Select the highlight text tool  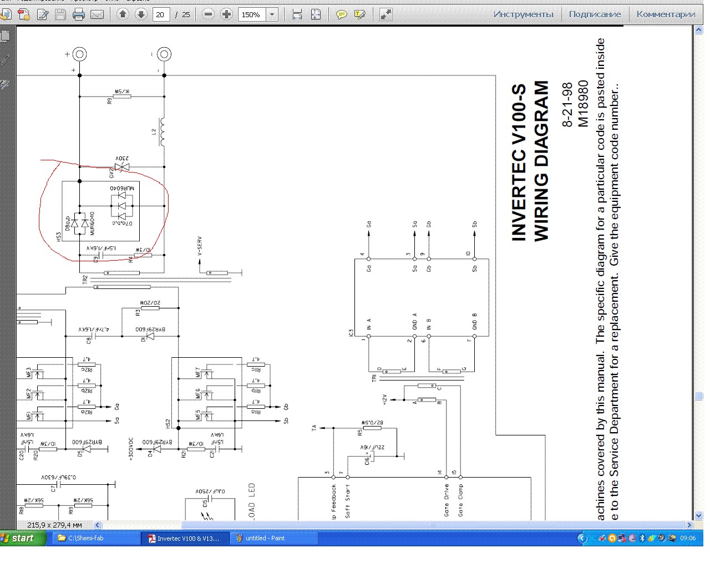pyautogui.click(x=359, y=14)
